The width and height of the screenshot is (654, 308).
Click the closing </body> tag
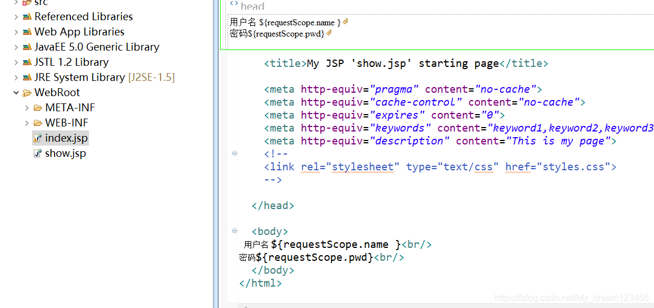click(273, 270)
